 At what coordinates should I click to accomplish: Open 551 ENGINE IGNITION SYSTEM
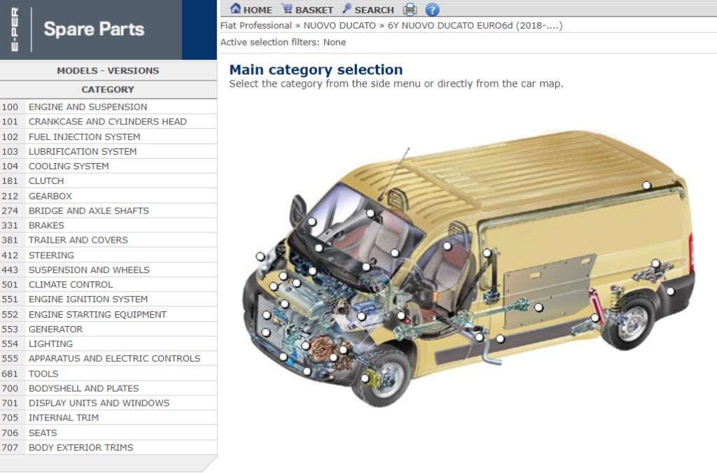coord(109,299)
